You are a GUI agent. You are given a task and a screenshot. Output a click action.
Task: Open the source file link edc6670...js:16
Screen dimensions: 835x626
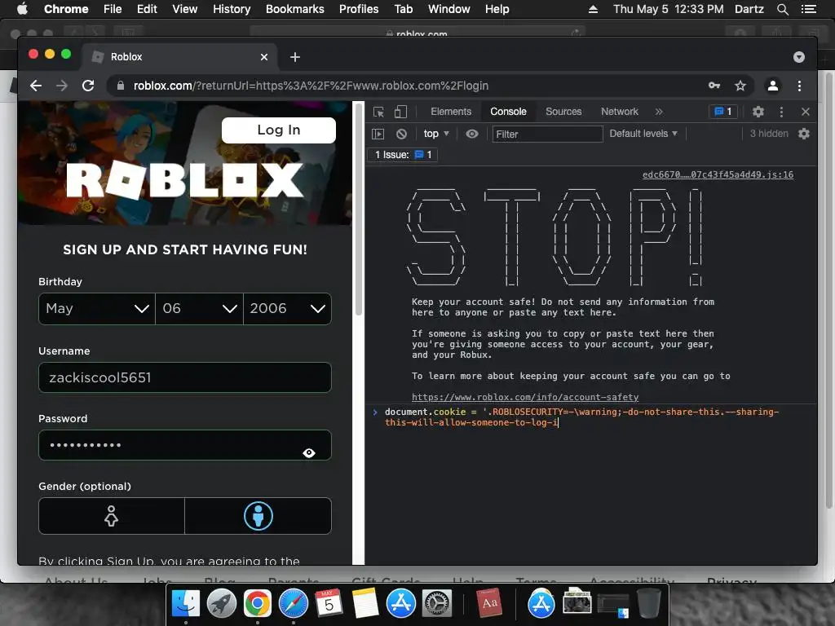click(x=718, y=174)
